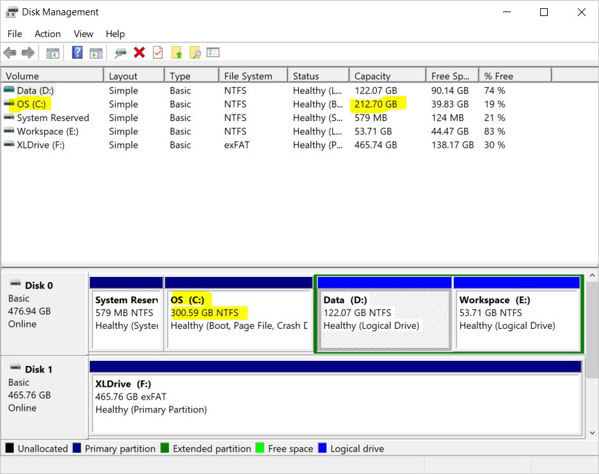The width and height of the screenshot is (599, 474).
Task: Open the Action menu
Action: click(47, 34)
